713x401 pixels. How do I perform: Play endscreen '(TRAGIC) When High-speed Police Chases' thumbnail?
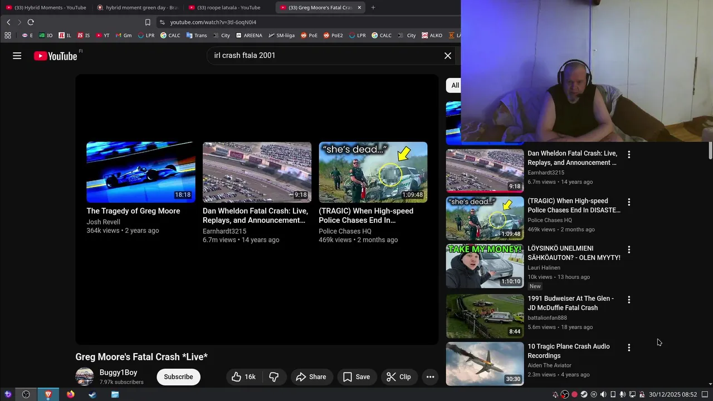coord(373,172)
